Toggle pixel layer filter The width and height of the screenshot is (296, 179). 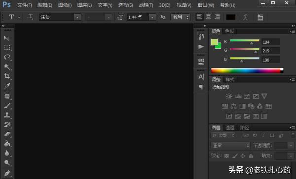[246, 135]
